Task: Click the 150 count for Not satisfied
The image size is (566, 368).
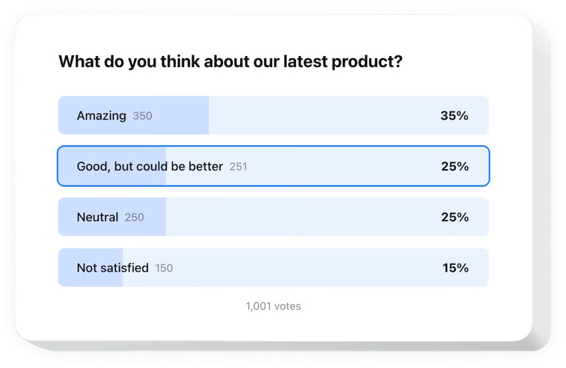Action: tap(164, 268)
